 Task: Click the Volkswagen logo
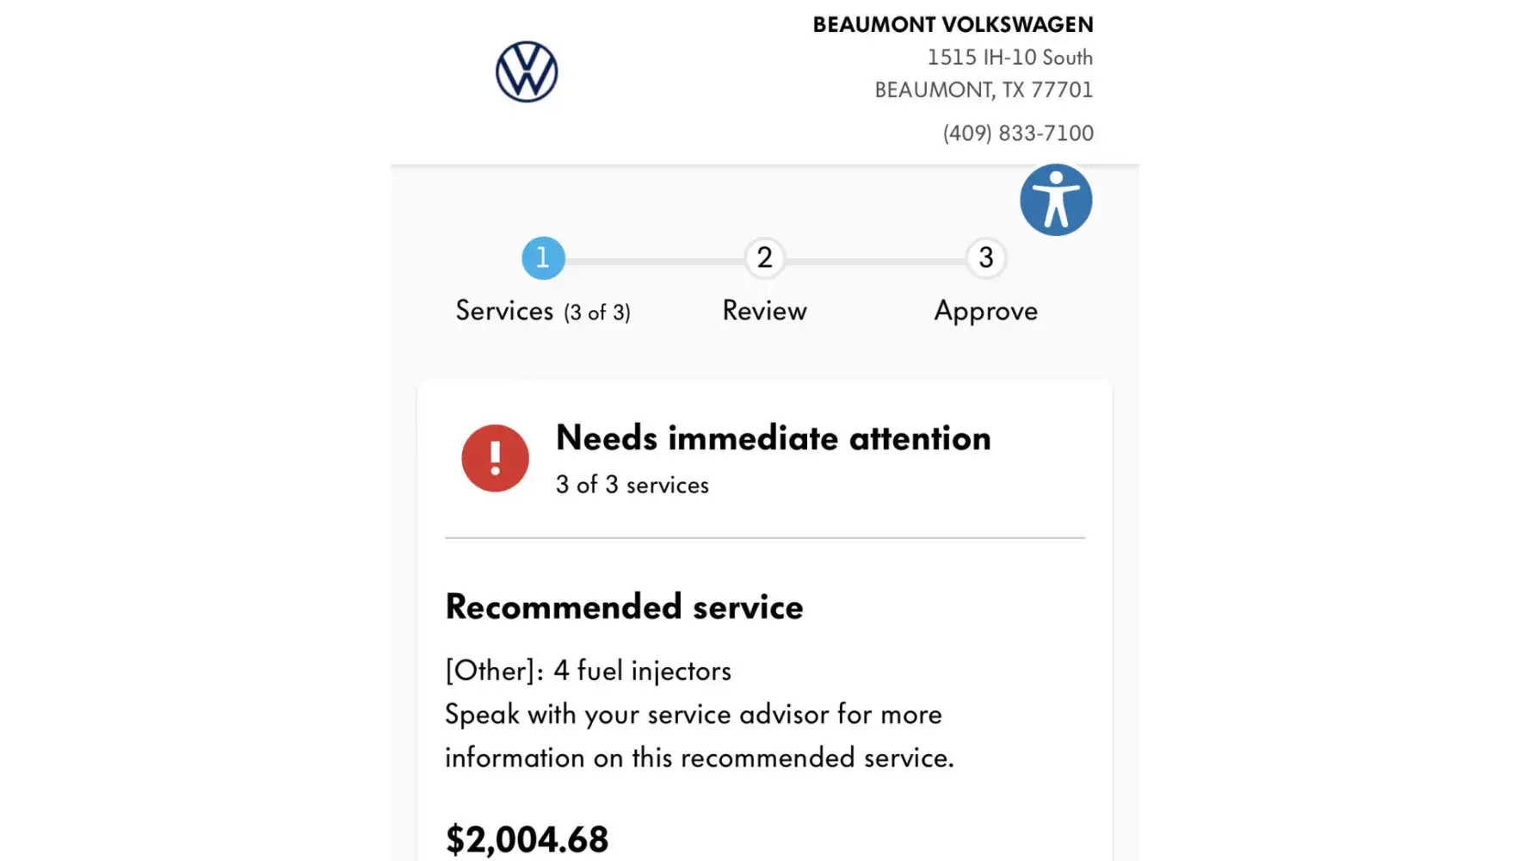pos(527,72)
